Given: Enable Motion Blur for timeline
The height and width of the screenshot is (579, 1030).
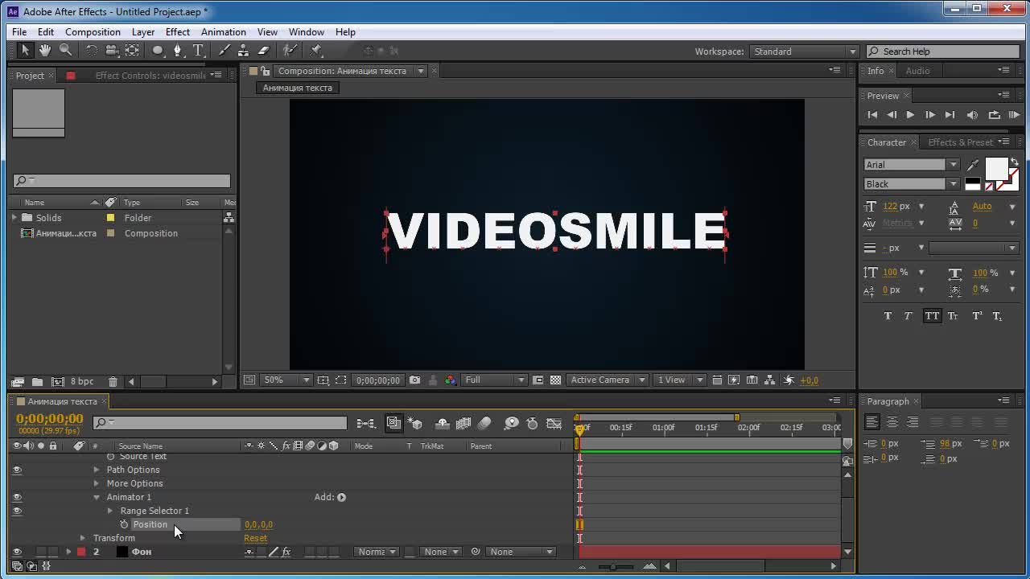Looking at the screenshot, I should pyautogui.click(x=484, y=423).
